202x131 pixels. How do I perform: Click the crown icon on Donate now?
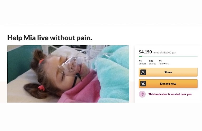click(143, 84)
